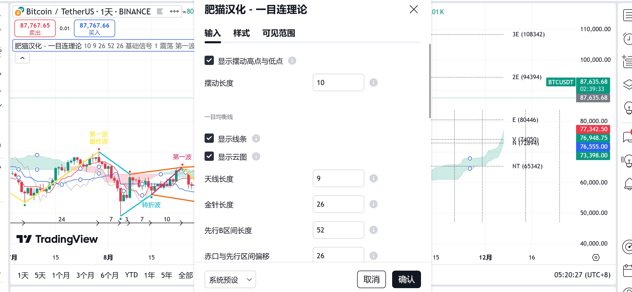Click info icon beside 金针长度 field

[x=373, y=204]
